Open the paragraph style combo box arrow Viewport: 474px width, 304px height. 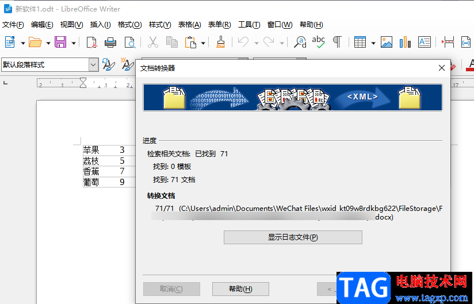pos(93,64)
